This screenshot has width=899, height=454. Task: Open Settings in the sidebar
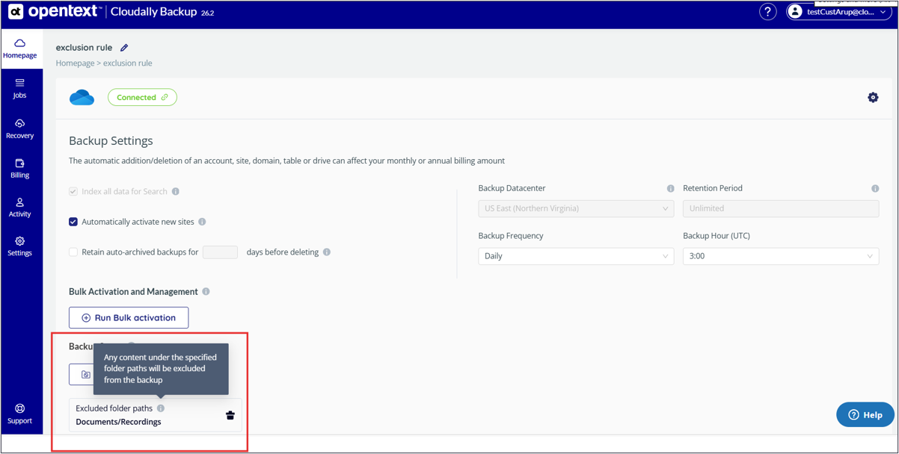click(20, 246)
